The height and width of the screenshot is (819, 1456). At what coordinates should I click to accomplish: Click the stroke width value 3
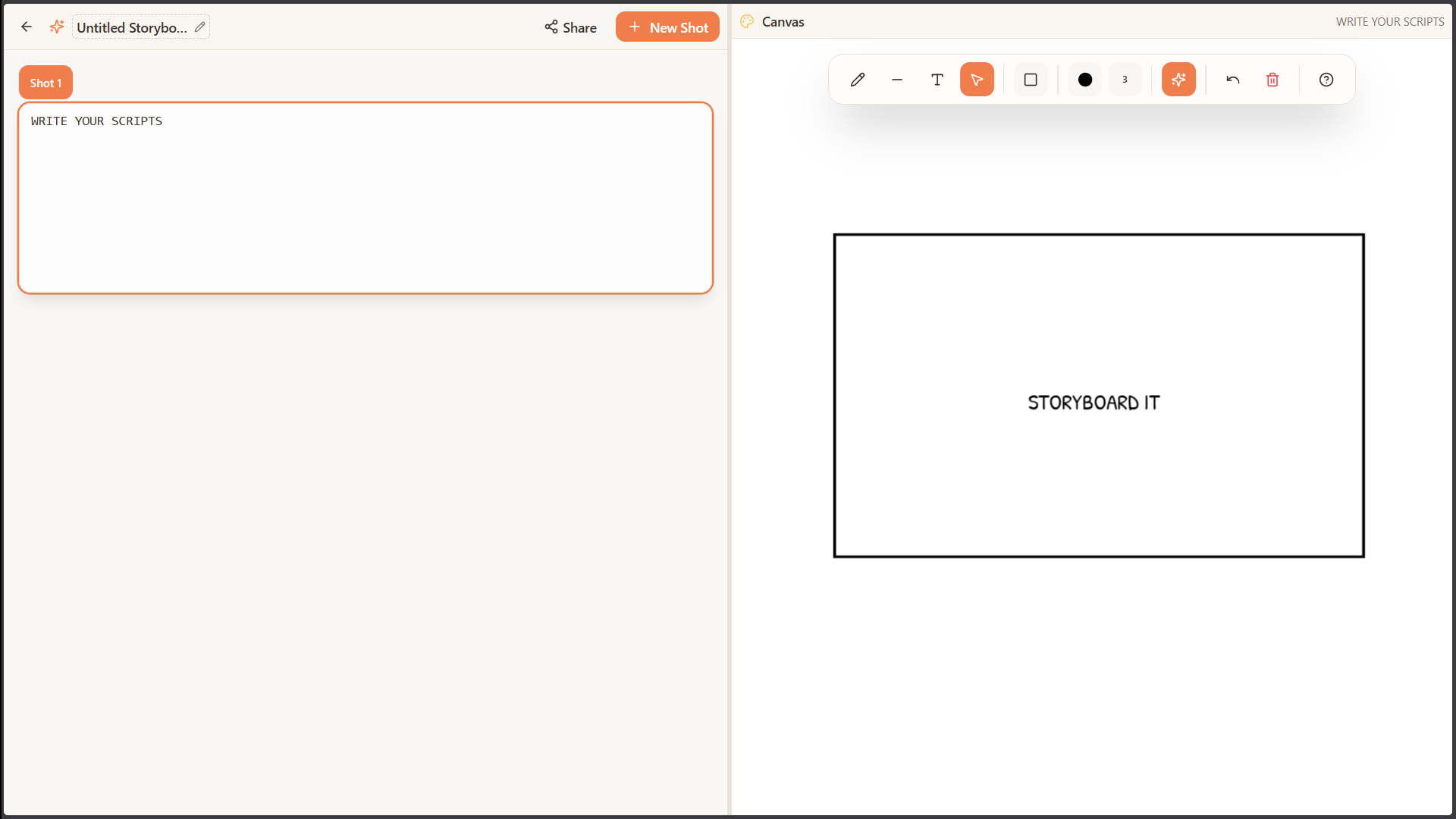coord(1125,80)
